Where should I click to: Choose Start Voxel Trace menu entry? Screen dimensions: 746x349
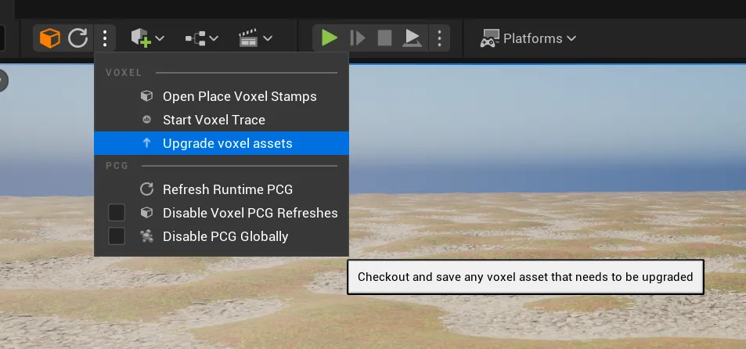pyautogui.click(x=214, y=120)
